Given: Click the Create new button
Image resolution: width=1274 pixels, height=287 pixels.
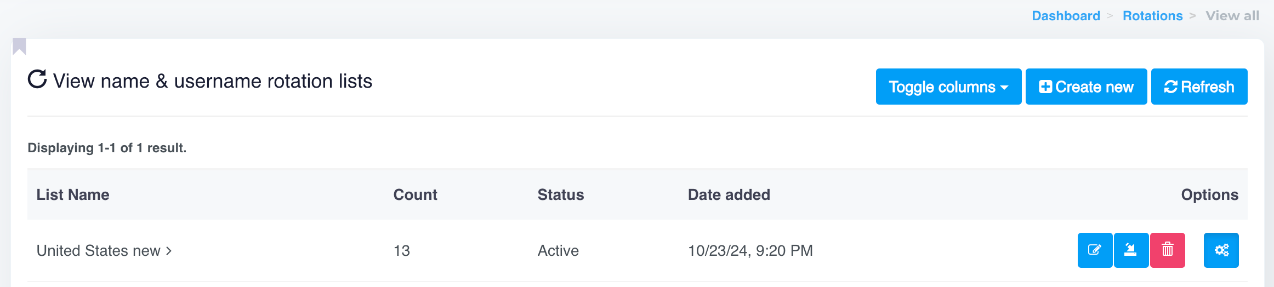Looking at the screenshot, I should click(x=1086, y=87).
